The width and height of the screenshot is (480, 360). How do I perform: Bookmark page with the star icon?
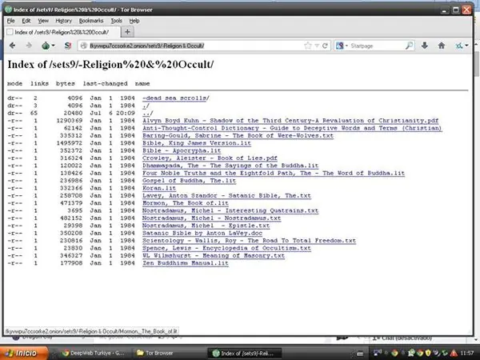pyautogui.click(x=308, y=46)
